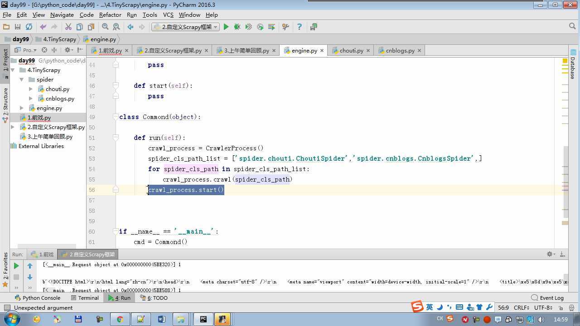Navigate Forward with the right arrow icon

point(142,27)
